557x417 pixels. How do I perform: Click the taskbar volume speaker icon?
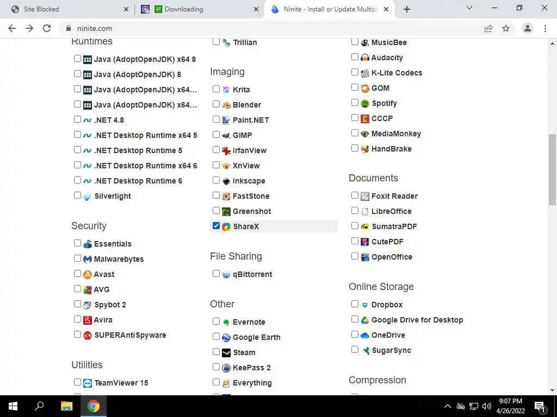pyautogui.click(x=487, y=406)
